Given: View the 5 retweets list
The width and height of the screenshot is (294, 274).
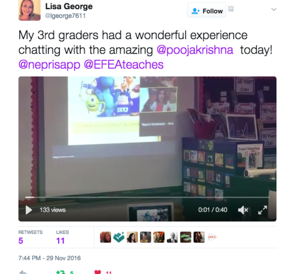Looking at the screenshot, I should [x=30, y=237].
